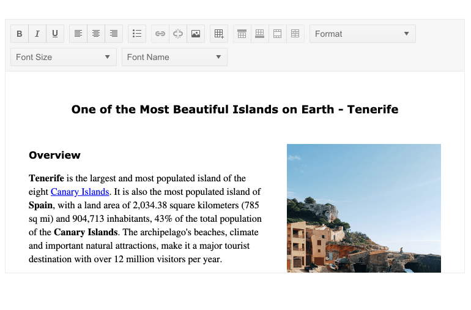
Task: Click the third table editing tool icon
Action: pyautogui.click(x=278, y=34)
